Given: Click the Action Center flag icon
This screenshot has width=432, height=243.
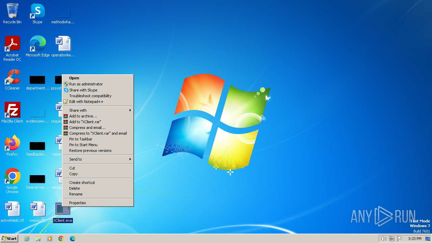Looking at the screenshot, I should (x=400, y=239).
